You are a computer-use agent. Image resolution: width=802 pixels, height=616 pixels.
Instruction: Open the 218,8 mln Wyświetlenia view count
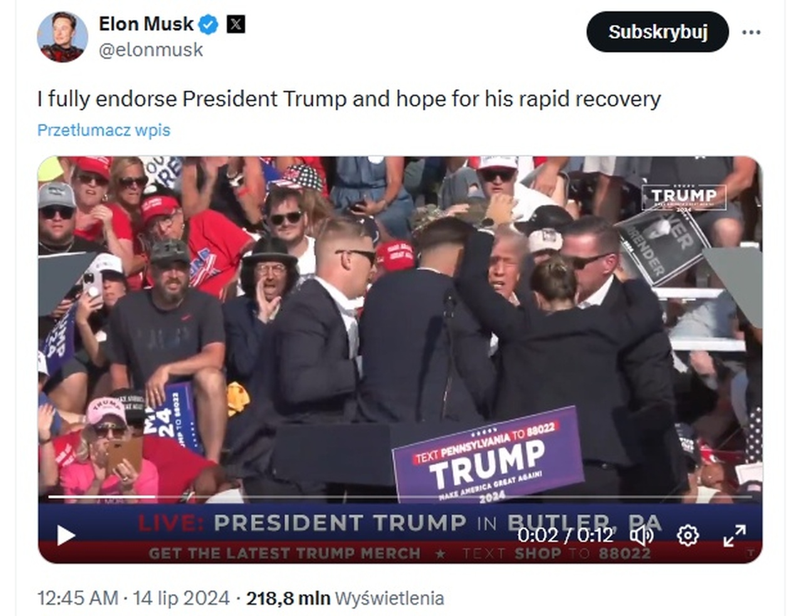click(345, 598)
